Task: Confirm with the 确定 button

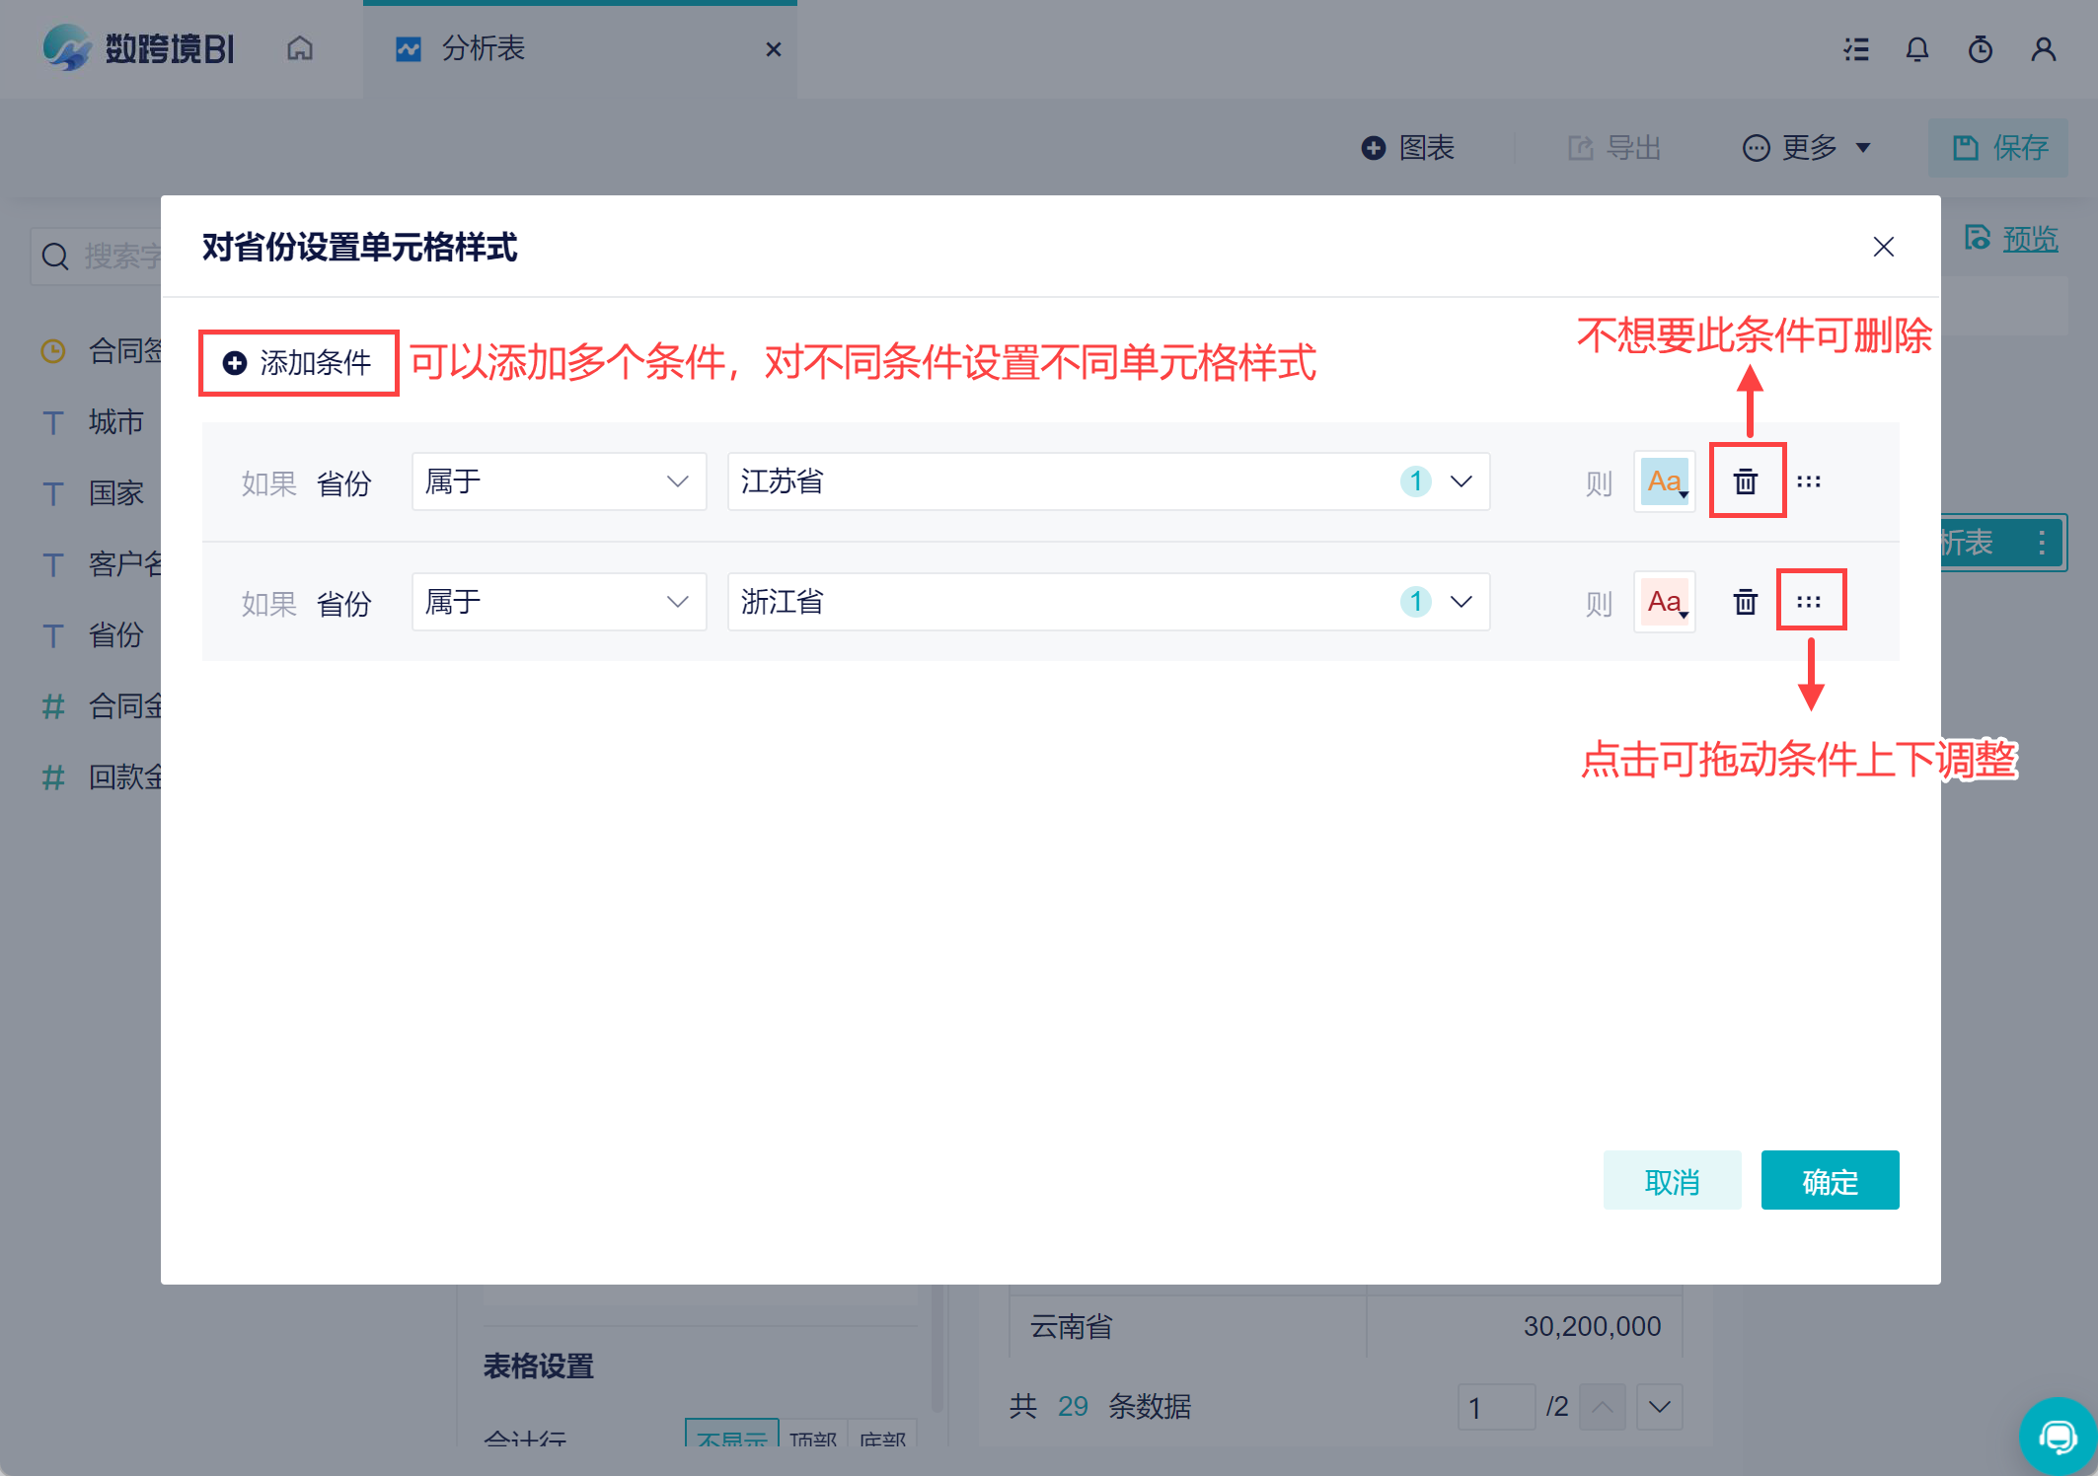Action: pyautogui.click(x=1830, y=1181)
